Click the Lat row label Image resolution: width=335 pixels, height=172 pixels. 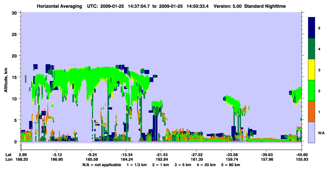(9, 155)
